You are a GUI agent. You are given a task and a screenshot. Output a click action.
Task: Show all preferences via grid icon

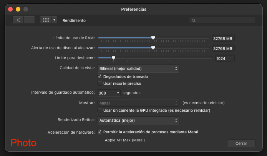(46, 20)
